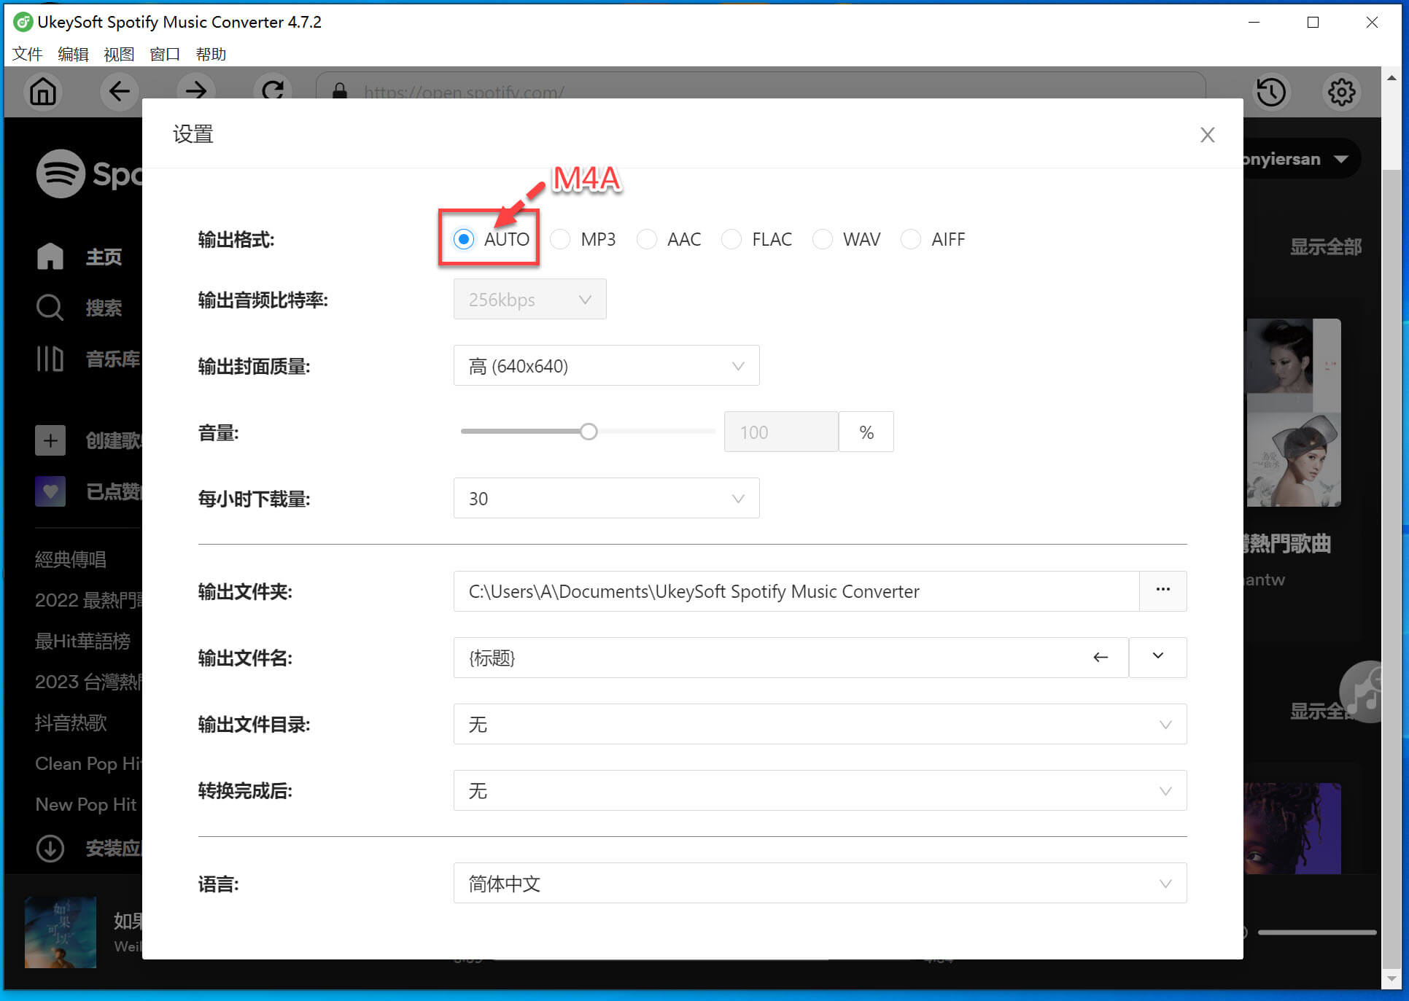Open the 帮助 menu
1409x1001 pixels.
pos(211,54)
